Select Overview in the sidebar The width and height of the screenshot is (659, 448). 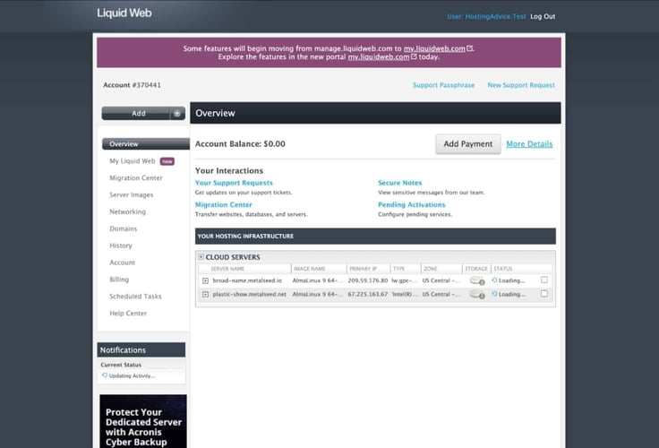(x=145, y=144)
